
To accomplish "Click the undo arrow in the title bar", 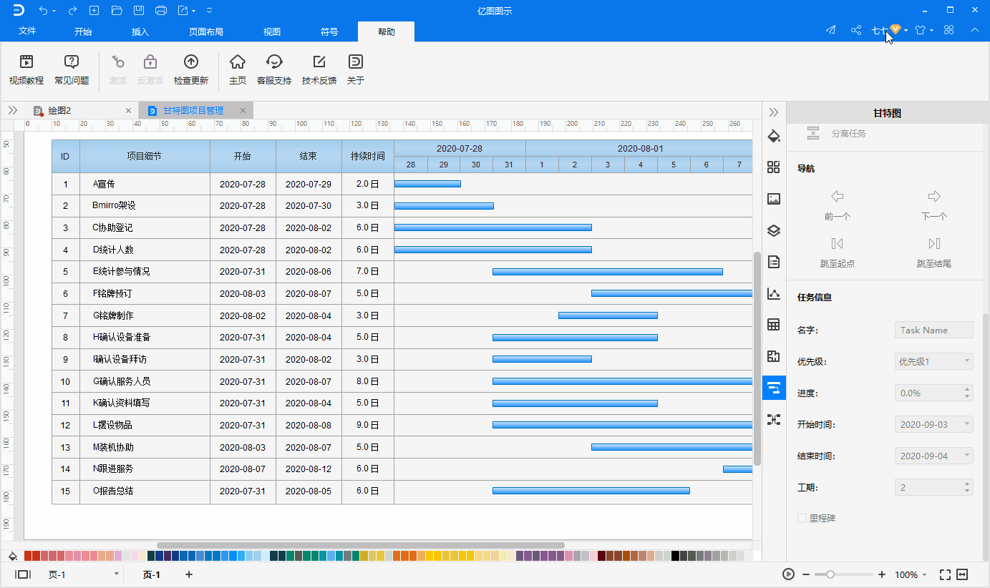I will pyautogui.click(x=44, y=11).
